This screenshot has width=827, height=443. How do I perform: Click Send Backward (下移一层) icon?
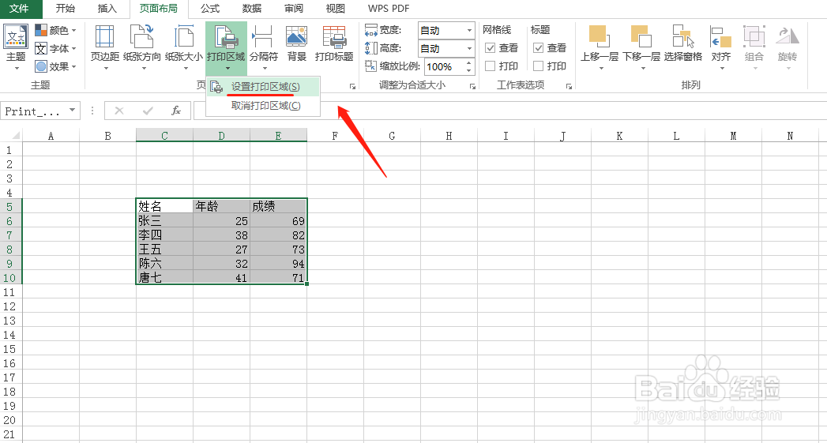[641, 37]
